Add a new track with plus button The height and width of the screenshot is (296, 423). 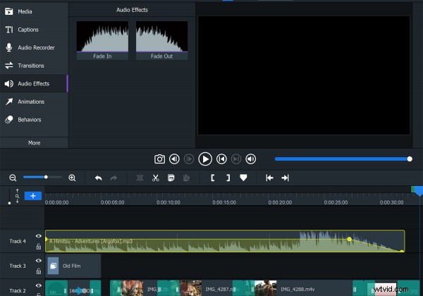[33, 196]
